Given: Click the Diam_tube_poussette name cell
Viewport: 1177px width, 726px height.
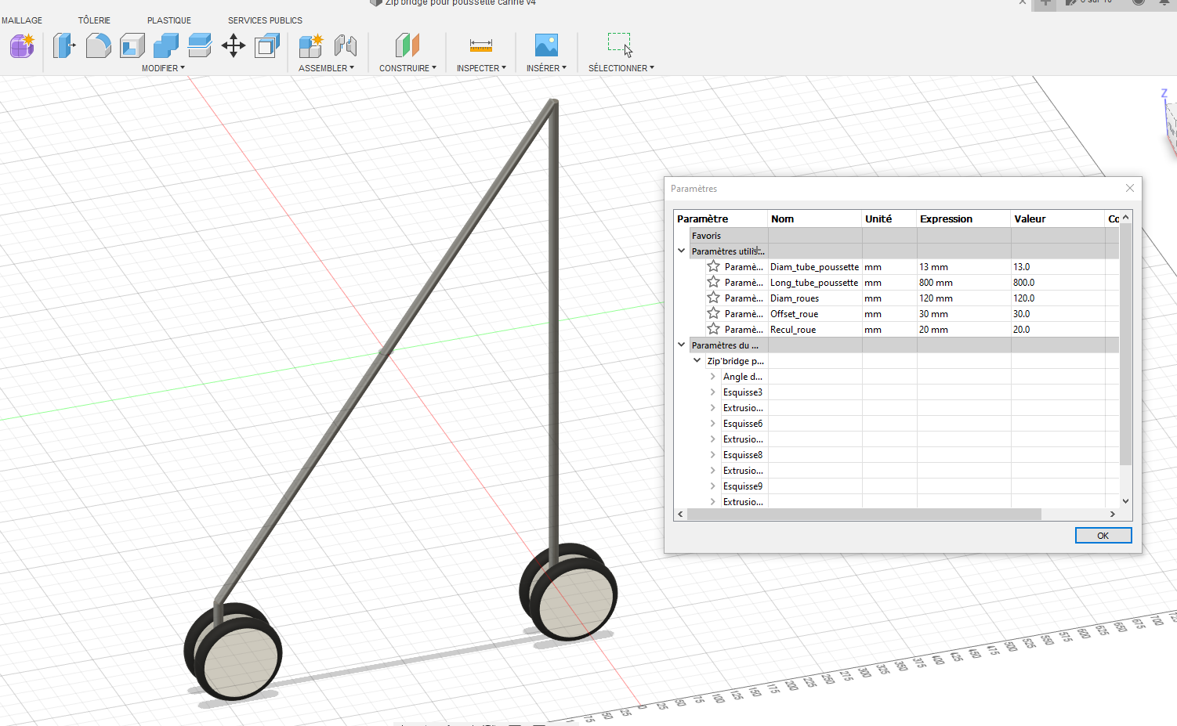Looking at the screenshot, I should click(814, 266).
